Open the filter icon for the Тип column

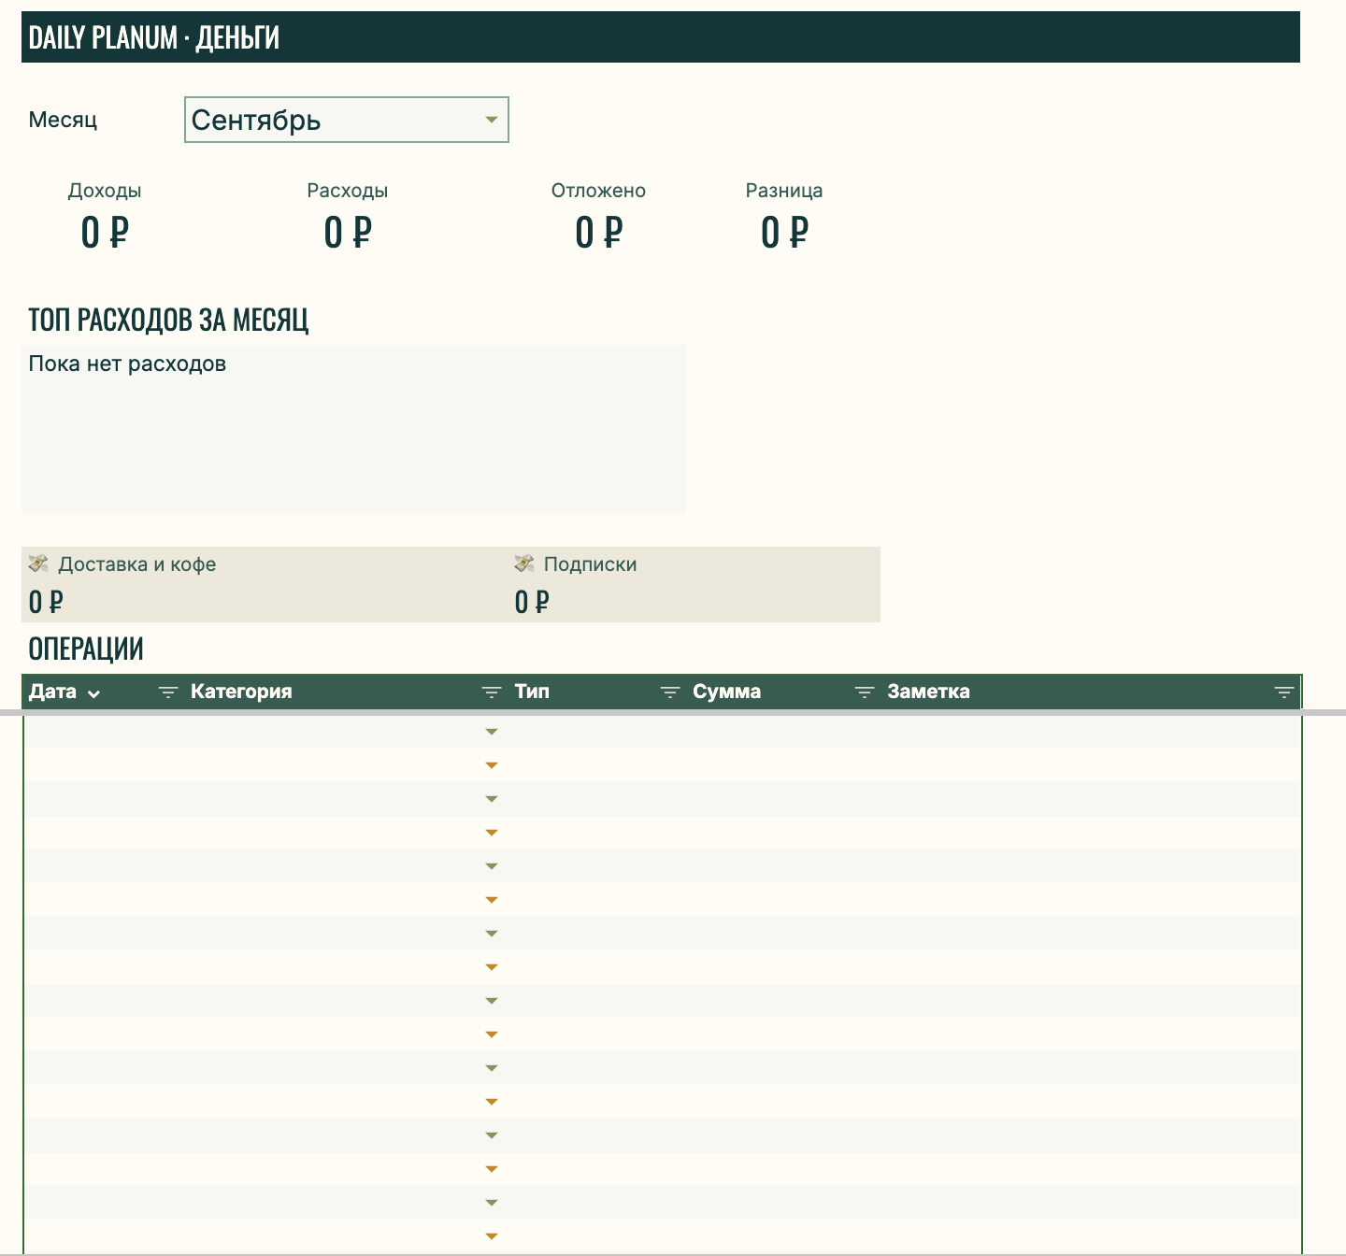click(x=670, y=692)
